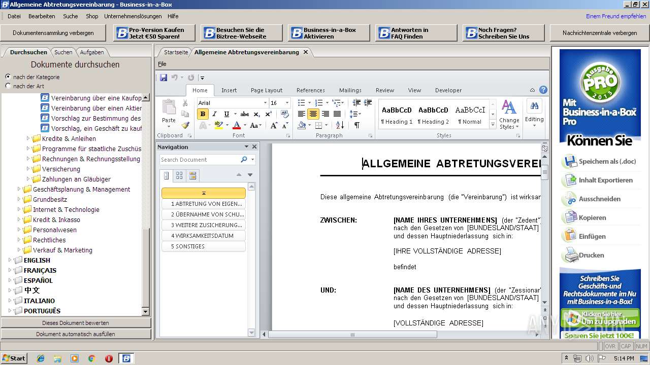650x365 pixels.
Task: Jump to heading '4 WIRKSAMKEITSDATUM'
Action: [x=203, y=236]
